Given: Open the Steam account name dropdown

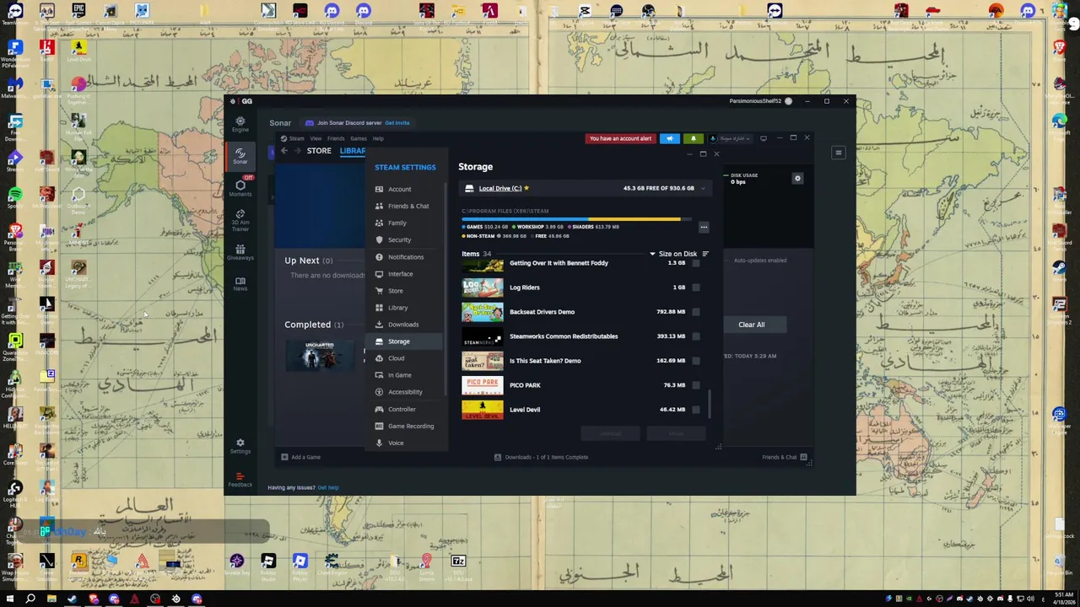Looking at the screenshot, I should point(731,138).
